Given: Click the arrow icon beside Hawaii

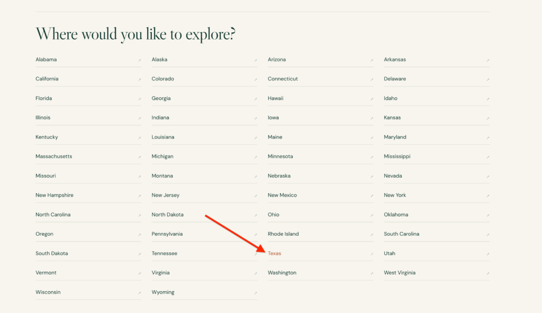Looking at the screenshot, I should point(372,99).
